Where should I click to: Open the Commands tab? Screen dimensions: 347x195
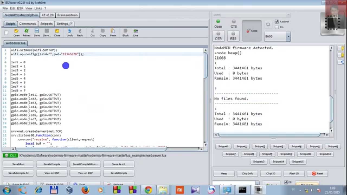[x=28, y=24]
